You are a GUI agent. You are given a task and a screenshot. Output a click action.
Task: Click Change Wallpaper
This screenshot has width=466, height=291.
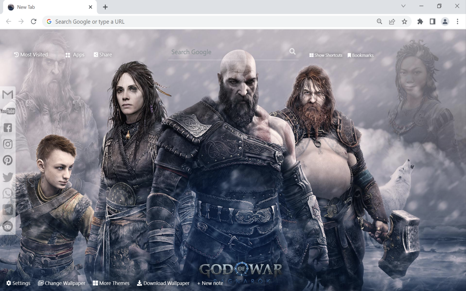click(62, 283)
